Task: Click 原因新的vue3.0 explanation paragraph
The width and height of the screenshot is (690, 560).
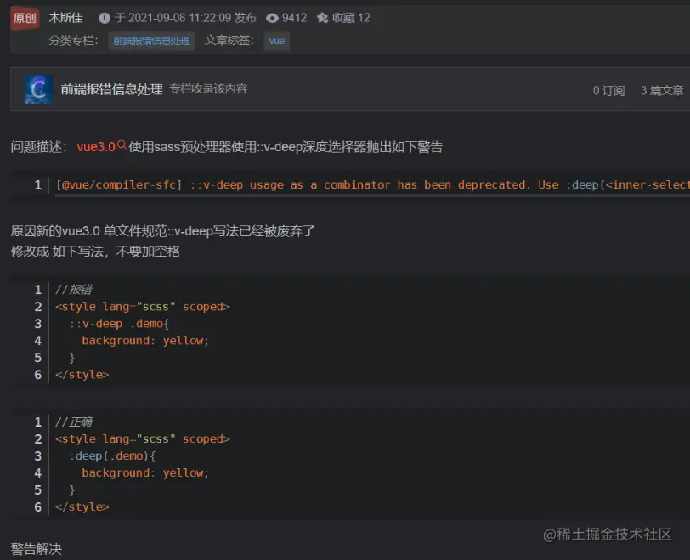Action: point(163,231)
